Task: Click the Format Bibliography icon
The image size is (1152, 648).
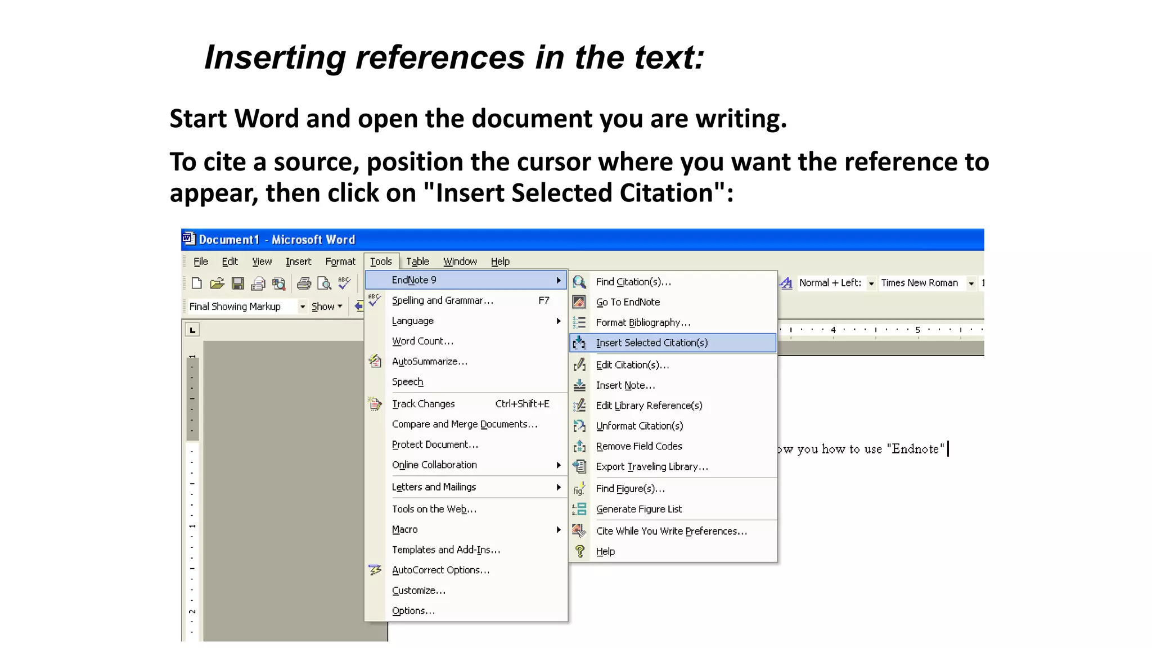Action: (579, 322)
